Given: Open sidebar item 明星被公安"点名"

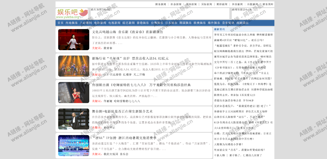Looking at the screenshot, I should [x=240, y=150].
